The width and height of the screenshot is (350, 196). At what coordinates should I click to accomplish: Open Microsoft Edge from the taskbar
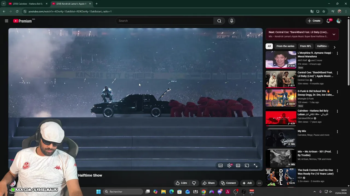point(171,192)
